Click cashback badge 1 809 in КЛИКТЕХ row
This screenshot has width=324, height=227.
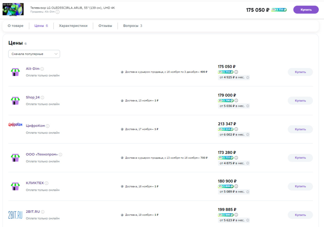coord(226,186)
